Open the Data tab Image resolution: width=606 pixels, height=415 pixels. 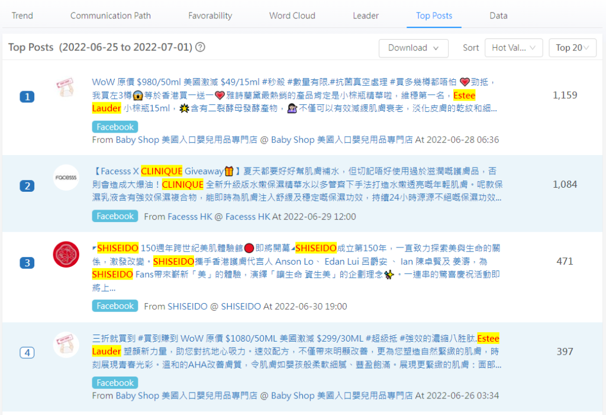498,15
